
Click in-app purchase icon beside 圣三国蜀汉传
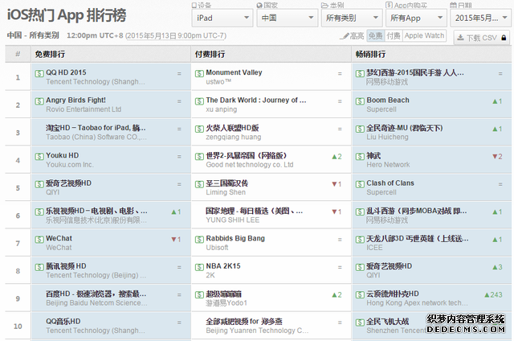pos(199,184)
